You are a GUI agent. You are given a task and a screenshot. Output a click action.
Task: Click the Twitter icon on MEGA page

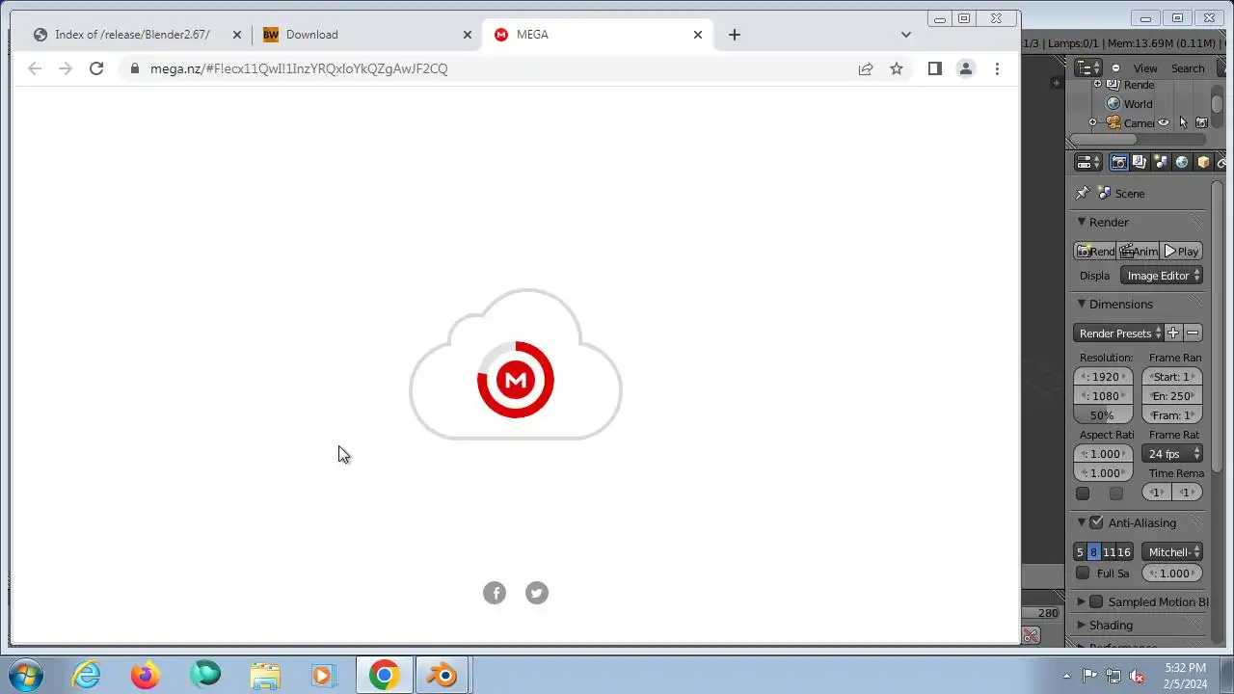click(x=537, y=593)
